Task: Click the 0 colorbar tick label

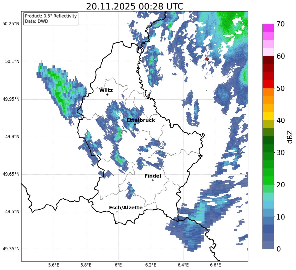Action: coord(278,249)
